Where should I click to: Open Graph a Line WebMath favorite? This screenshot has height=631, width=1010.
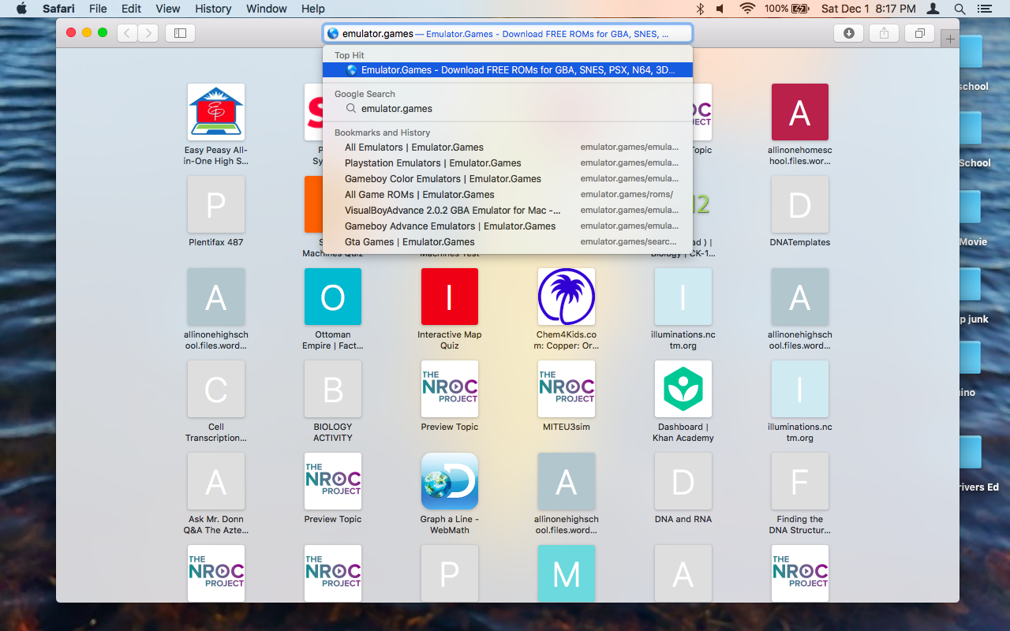coord(450,481)
